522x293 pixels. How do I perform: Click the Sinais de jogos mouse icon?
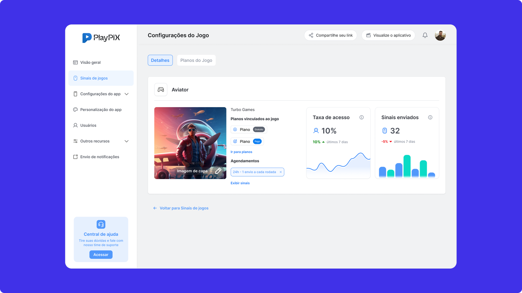coord(75,78)
